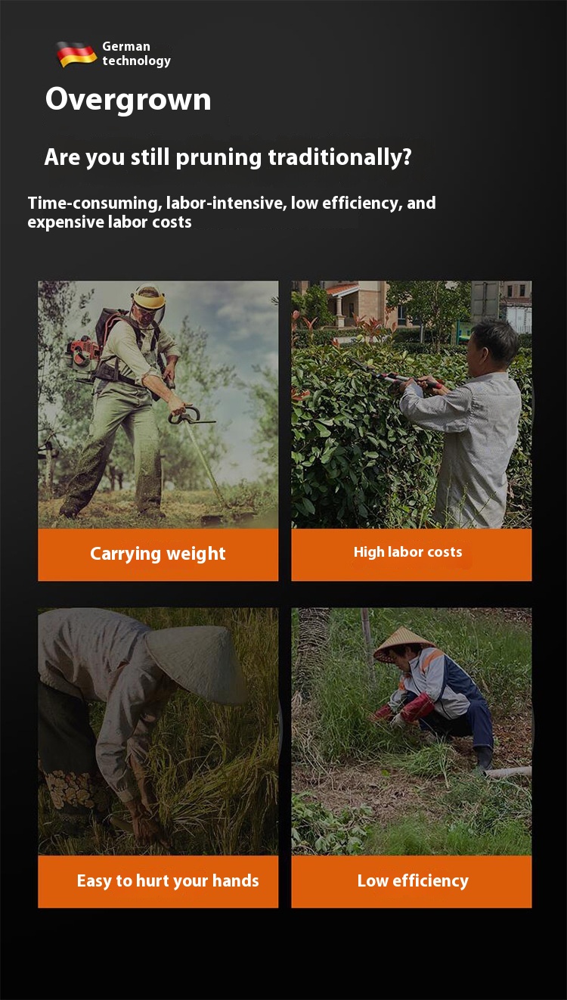Click 'Are you still pruning traditionally?' text
This screenshot has width=567, height=1000.
click(x=228, y=157)
